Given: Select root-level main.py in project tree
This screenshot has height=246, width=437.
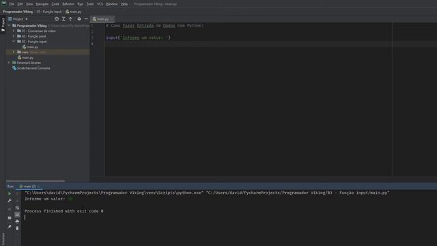Looking at the screenshot, I should coord(27,57).
